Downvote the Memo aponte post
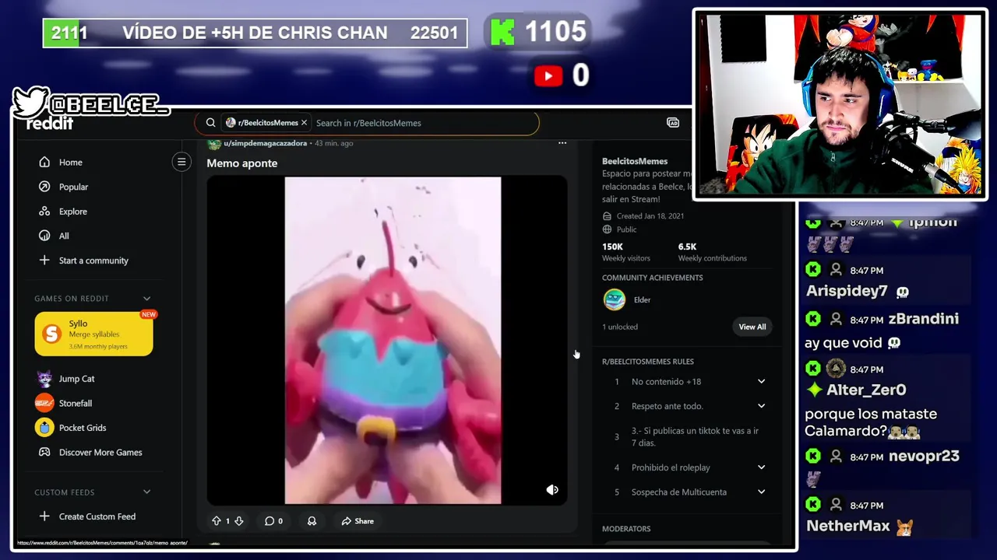Screen dimensions: 997x560 click(x=239, y=521)
